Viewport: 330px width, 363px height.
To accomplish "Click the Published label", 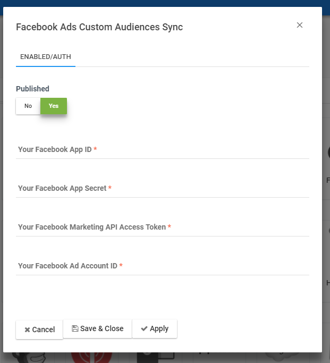I will (32, 89).
